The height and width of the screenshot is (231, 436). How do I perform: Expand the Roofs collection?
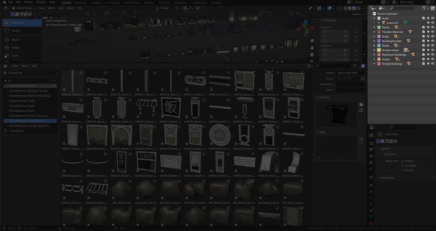(x=374, y=46)
